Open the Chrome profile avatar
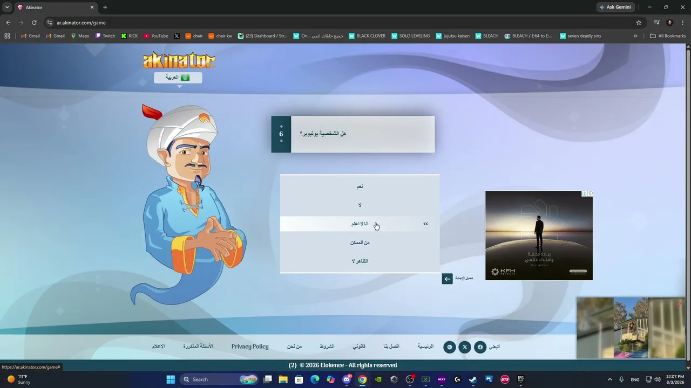691x388 pixels. (670, 23)
